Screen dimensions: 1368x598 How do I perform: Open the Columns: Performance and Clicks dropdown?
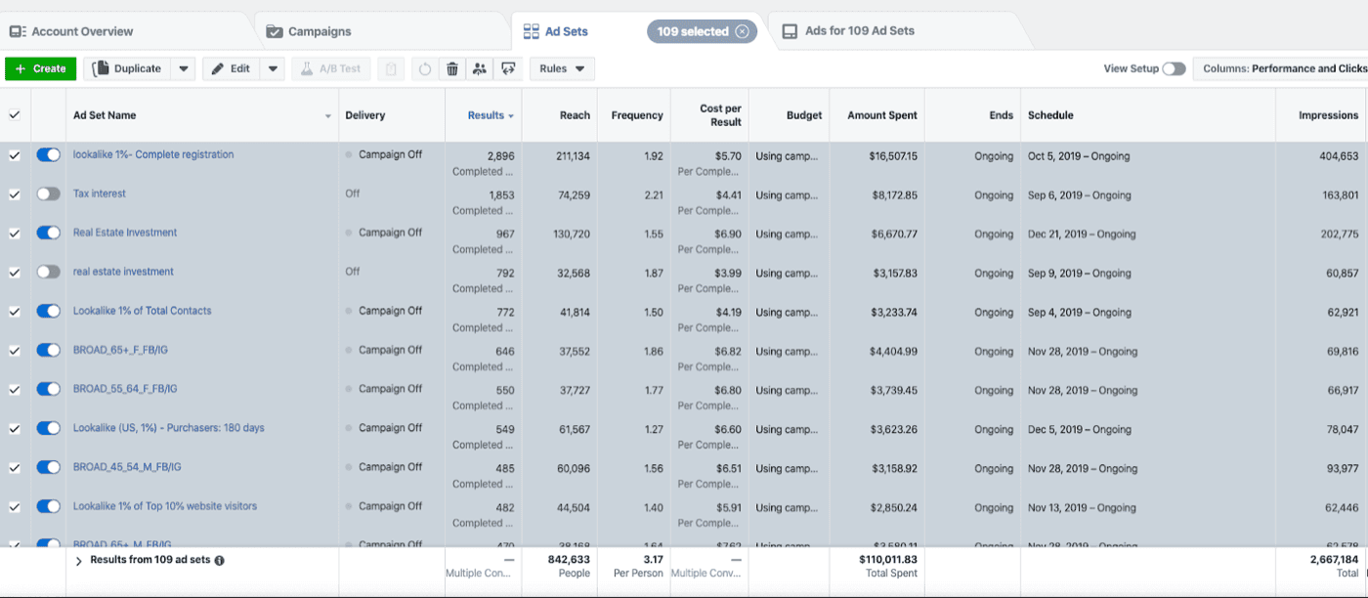[1280, 68]
